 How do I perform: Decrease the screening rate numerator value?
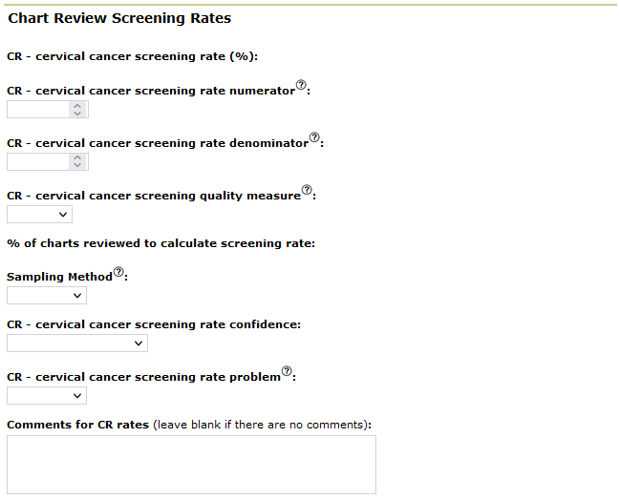(x=78, y=114)
